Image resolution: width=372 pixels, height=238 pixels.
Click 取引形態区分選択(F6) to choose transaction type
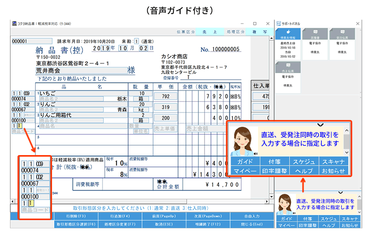click(x=76, y=225)
